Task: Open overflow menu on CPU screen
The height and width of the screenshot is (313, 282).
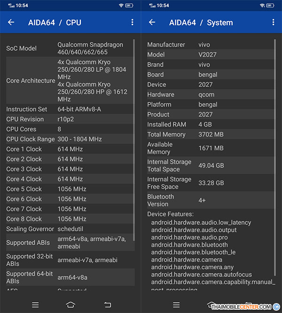Action: pyautogui.click(x=132, y=22)
